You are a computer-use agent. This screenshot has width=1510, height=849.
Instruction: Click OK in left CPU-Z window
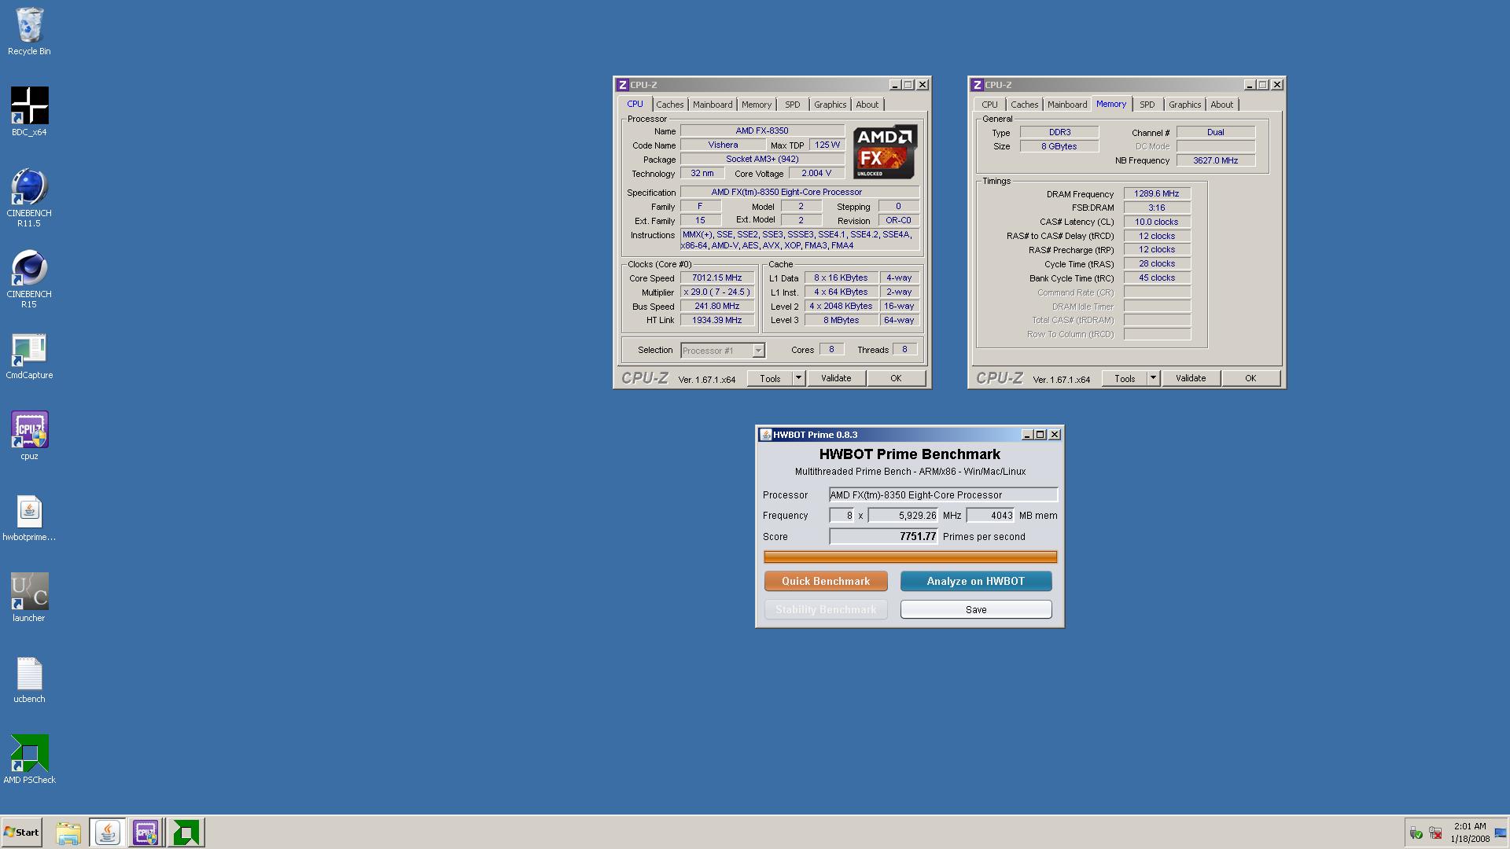[x=896, y=378]
